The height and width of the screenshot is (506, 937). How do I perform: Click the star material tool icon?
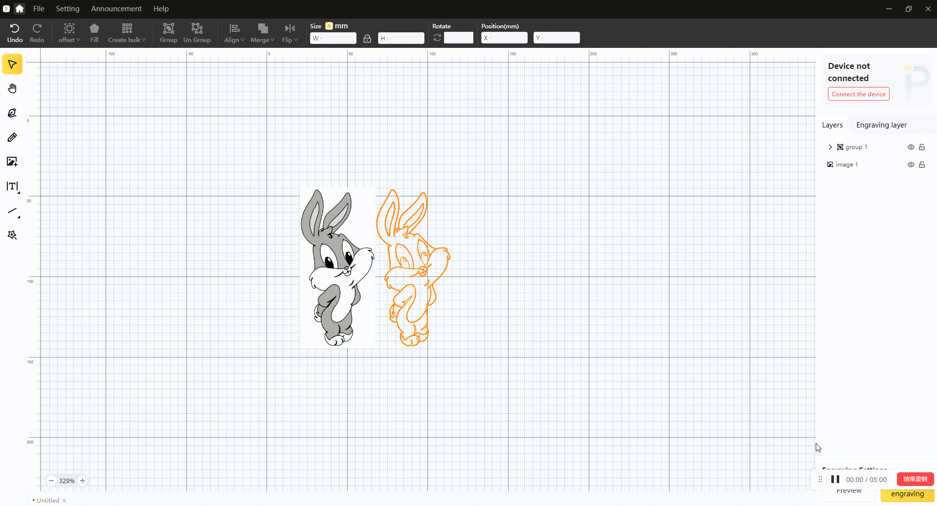(12, 235)
